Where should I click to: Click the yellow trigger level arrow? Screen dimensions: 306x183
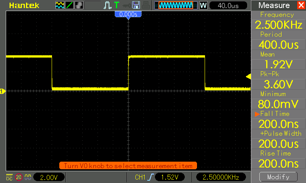coord(248,76)
